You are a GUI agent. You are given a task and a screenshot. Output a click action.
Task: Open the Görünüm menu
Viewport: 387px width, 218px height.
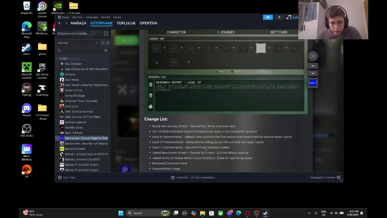(77, 17)
